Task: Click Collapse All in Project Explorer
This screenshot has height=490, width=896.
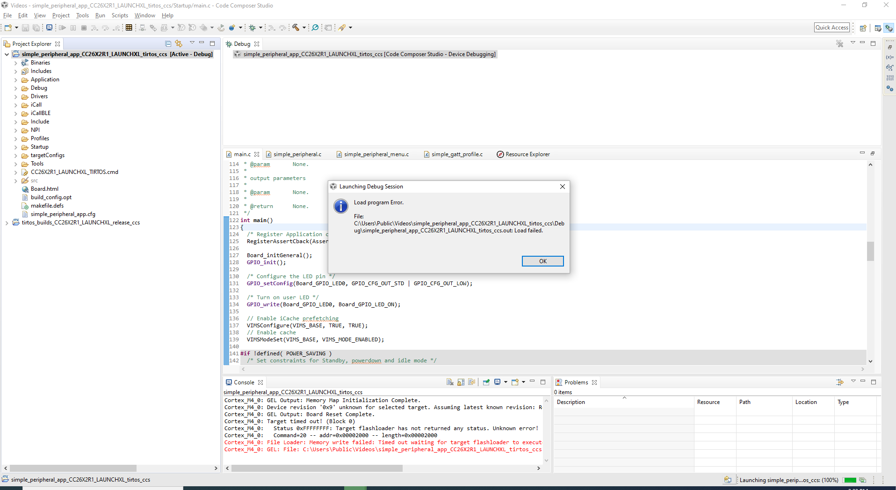Action: 168,43
